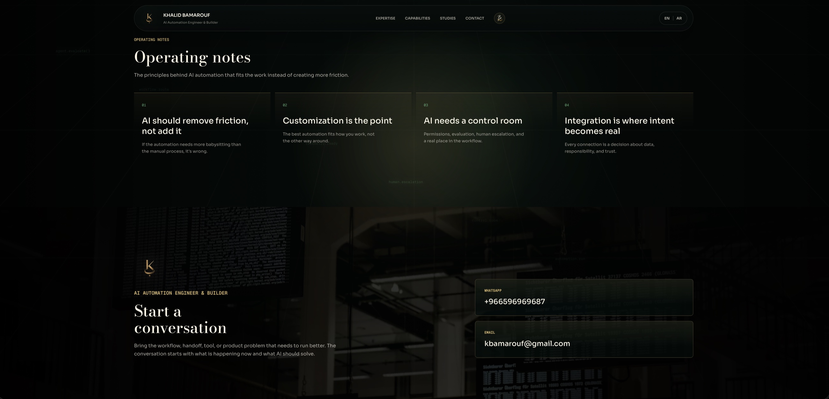The width and height of the screenshot is (829, 399).
Task: Click the gold K logo above Start a conversation
Action: pos(150,268)
